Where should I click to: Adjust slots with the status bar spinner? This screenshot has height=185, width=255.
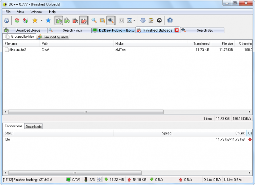tap(99, 180)
